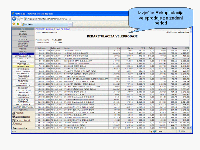Open the STANJE ZALIHA report

click(23, 59)
